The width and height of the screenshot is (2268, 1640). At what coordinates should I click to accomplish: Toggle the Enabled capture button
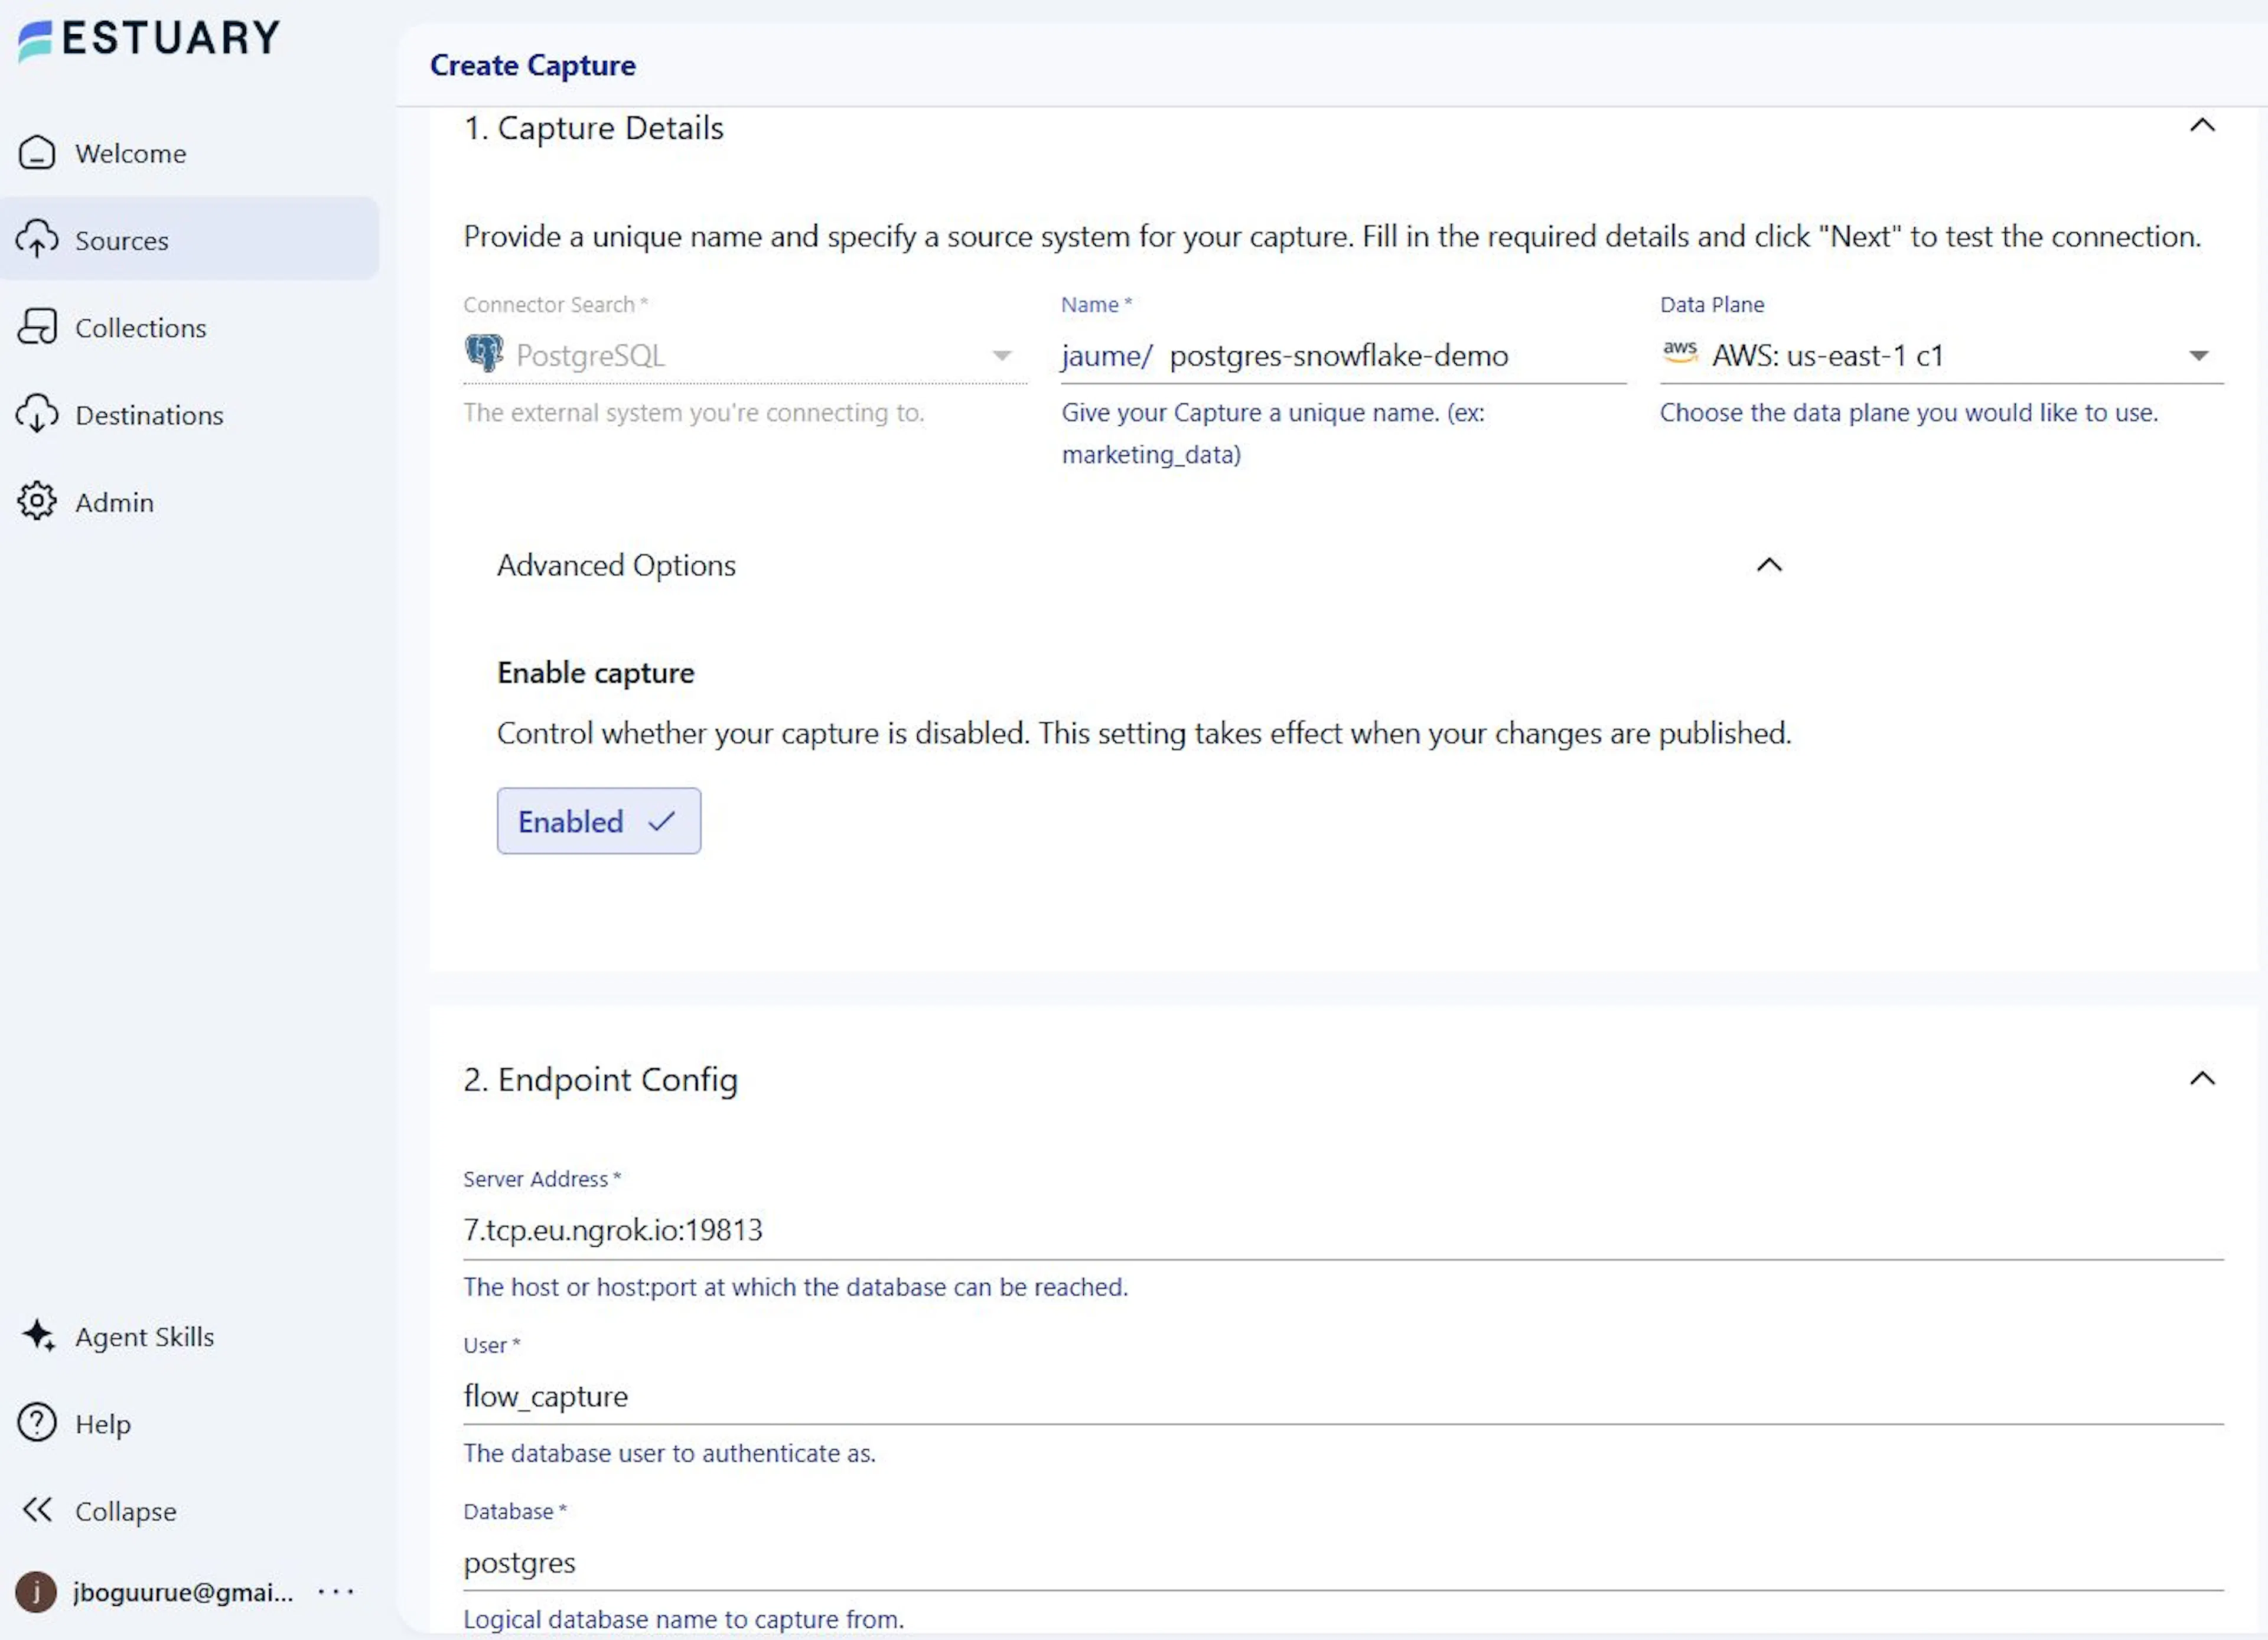click(599, 821)
